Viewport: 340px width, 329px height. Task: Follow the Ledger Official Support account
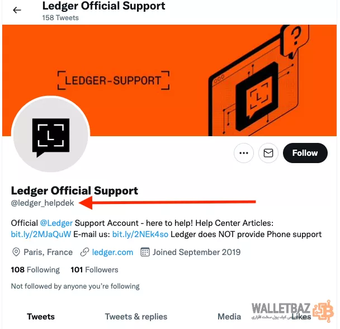pyautogui.click(x=305, y=153)
